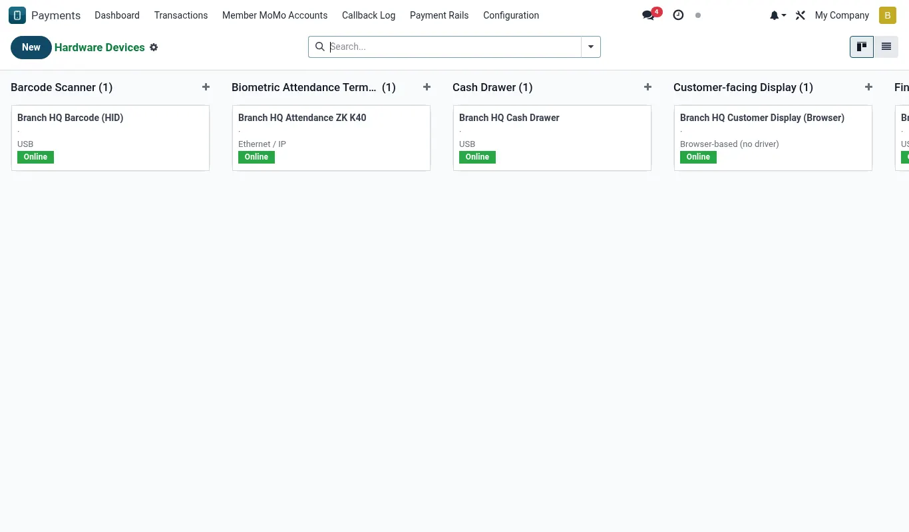Open the Configuration menu
The height and width of the screenshot is (532, 909).
point(511,15)
